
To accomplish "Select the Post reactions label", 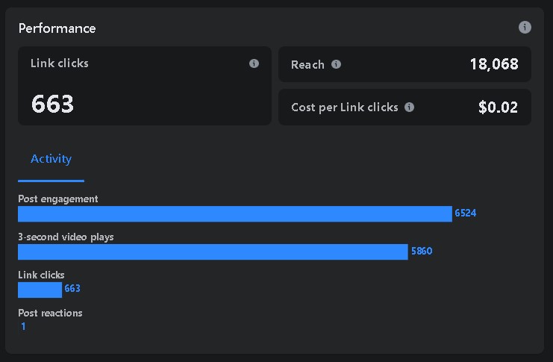I will point(50,313).
